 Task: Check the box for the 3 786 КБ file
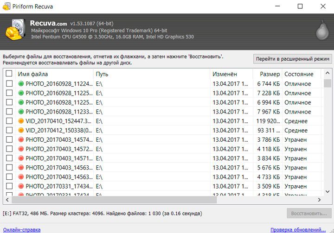pyautogui.click(x=9, y=139)
